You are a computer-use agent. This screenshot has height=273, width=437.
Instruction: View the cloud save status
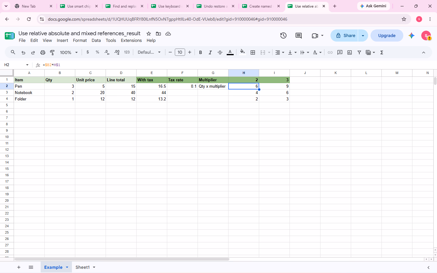(168, 33)
